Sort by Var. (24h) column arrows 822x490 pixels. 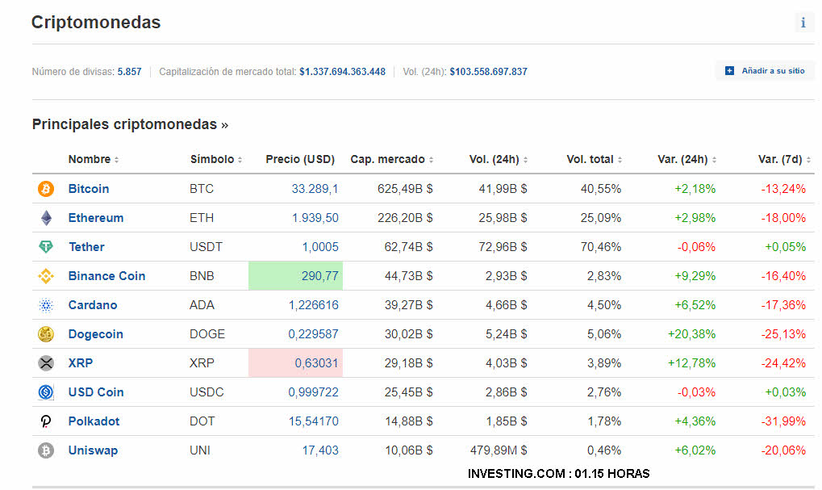(714, 160)
